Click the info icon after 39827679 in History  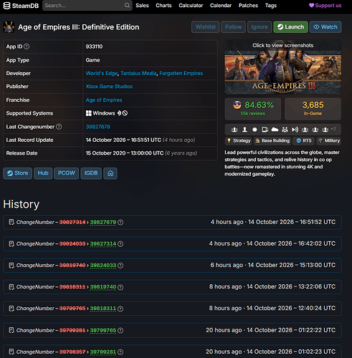pos(120,222)
